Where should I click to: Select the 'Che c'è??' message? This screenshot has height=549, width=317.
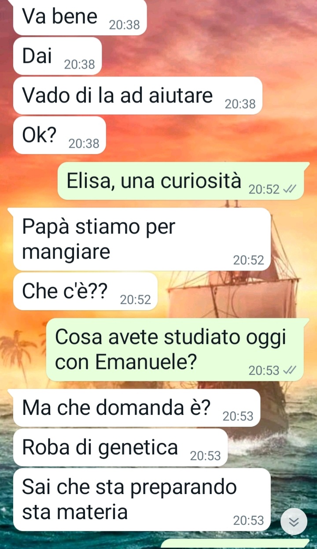(x=85, y=291)
